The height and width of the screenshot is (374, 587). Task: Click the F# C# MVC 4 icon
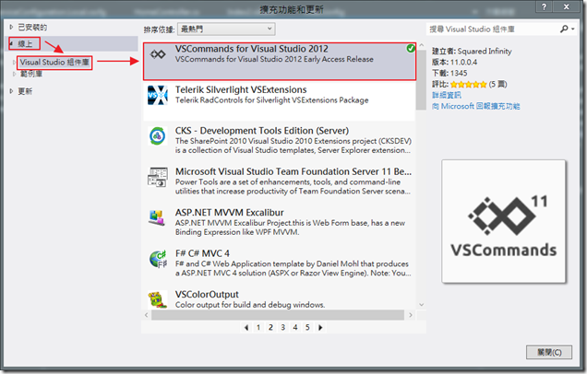[x=158, y=259]
